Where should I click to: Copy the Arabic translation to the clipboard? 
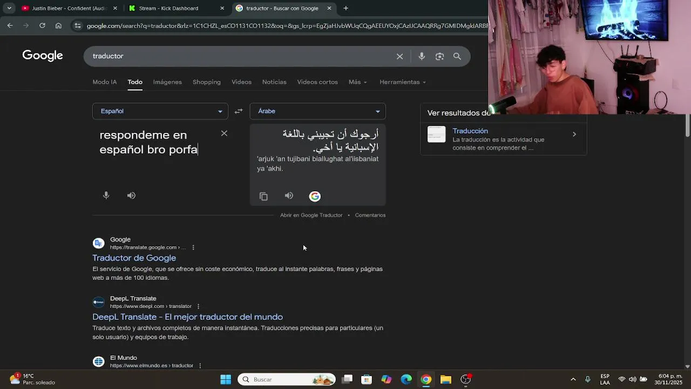coord(263,196)
